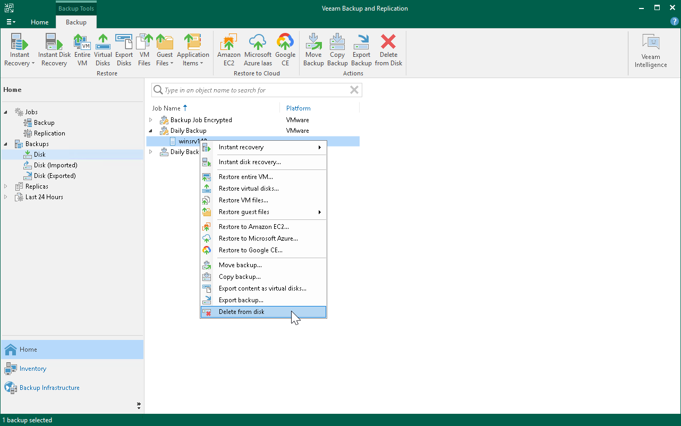681x426 pixels.
Task: Choose Restore to Microsoft Azure menu entry
Action: (263, 238)
